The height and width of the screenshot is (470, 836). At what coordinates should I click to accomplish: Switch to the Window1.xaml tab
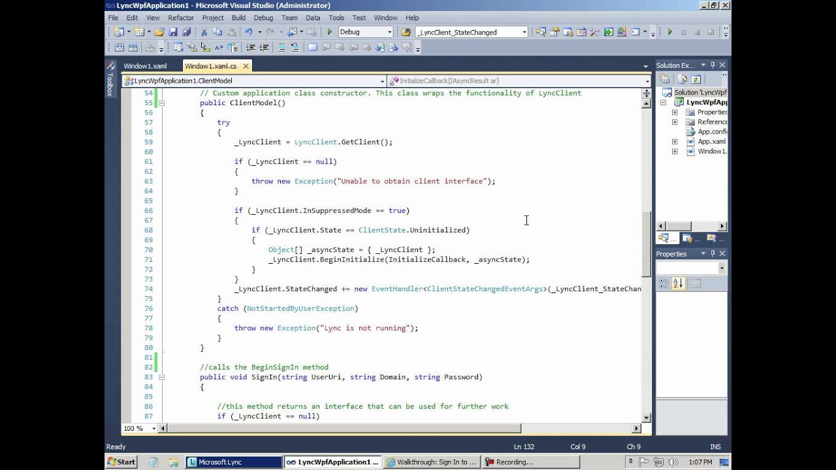(145, 66)
